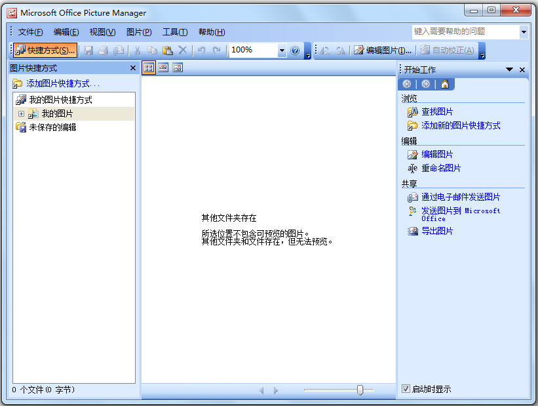Close the 图片快捷方式 pane
This screenshot has height=406, width=538.
[x=133, y=68]
